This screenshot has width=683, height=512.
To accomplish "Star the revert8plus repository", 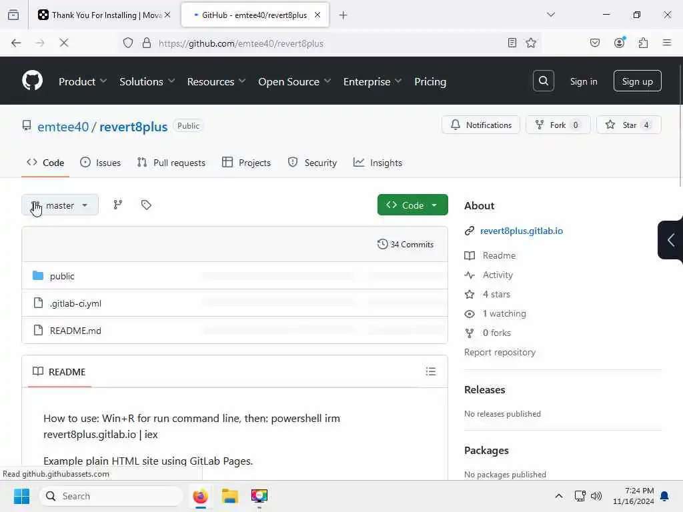I will (x=628, y=125).
